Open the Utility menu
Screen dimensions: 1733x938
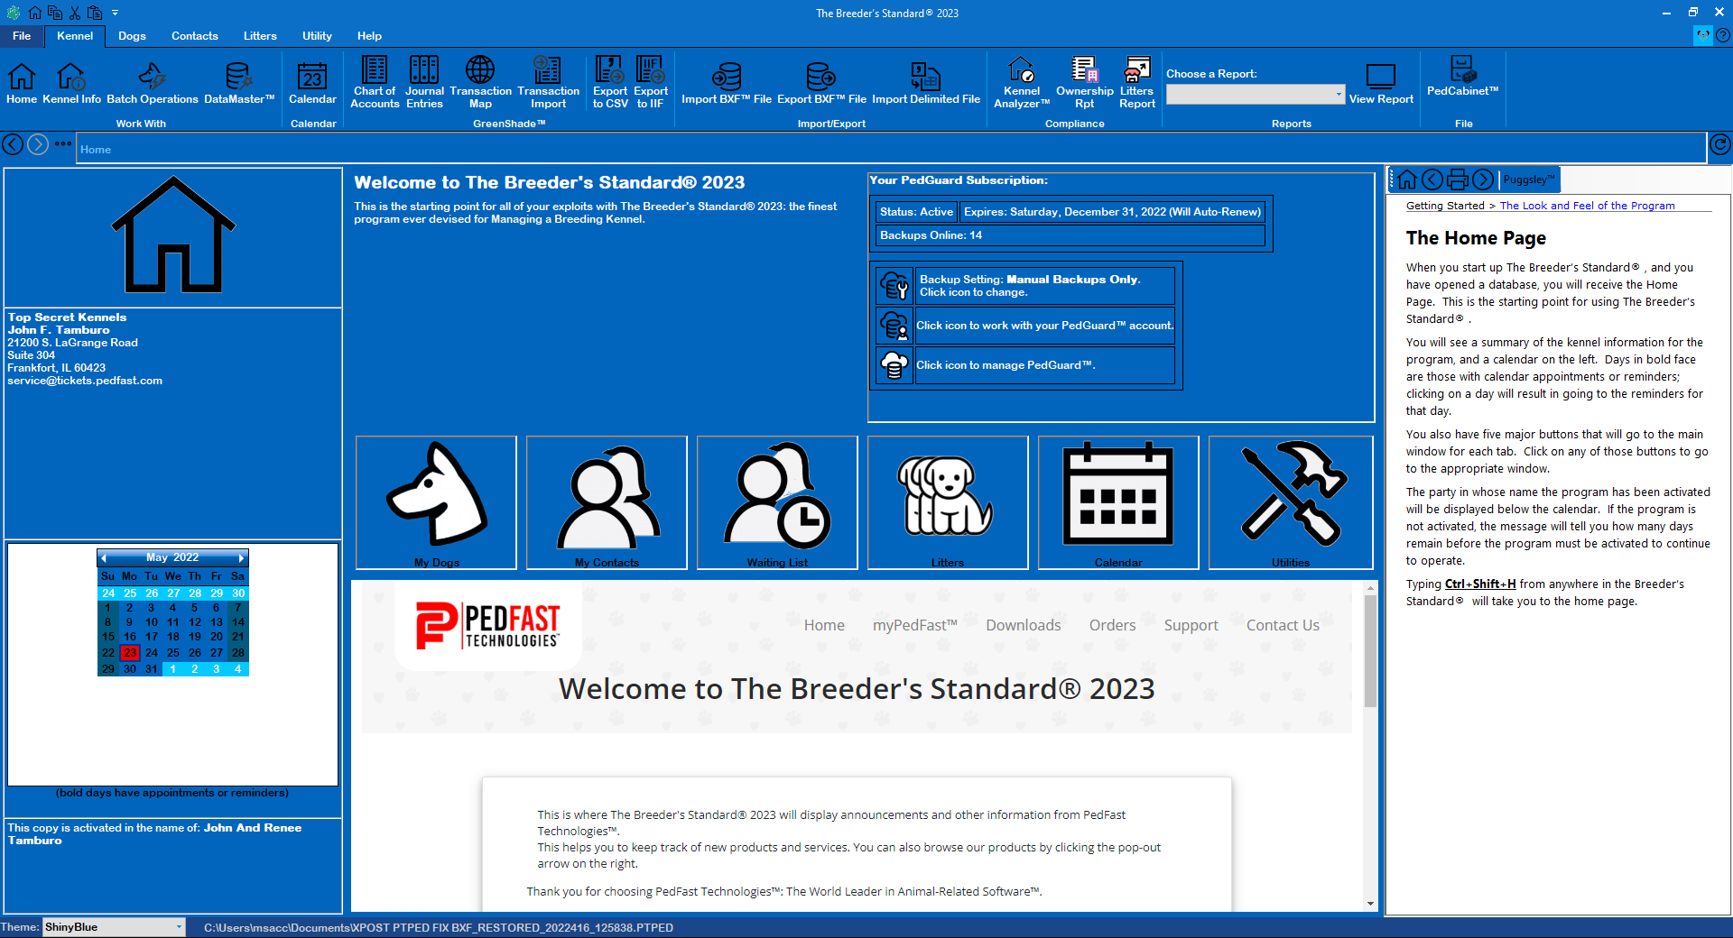click(317, 36)
